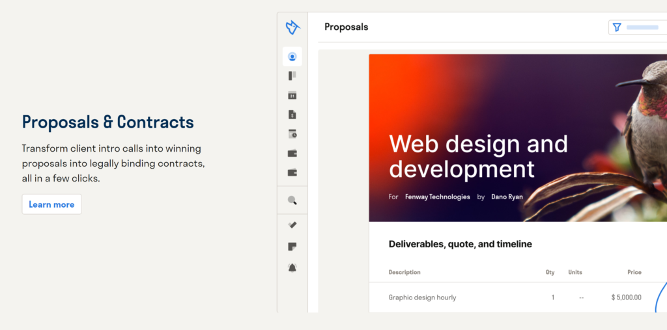Click the Bonsai fox logo icon
The width and height of the screenshot is (667, 330).
[292, 27]
